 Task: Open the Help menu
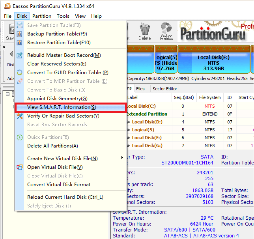96,16
